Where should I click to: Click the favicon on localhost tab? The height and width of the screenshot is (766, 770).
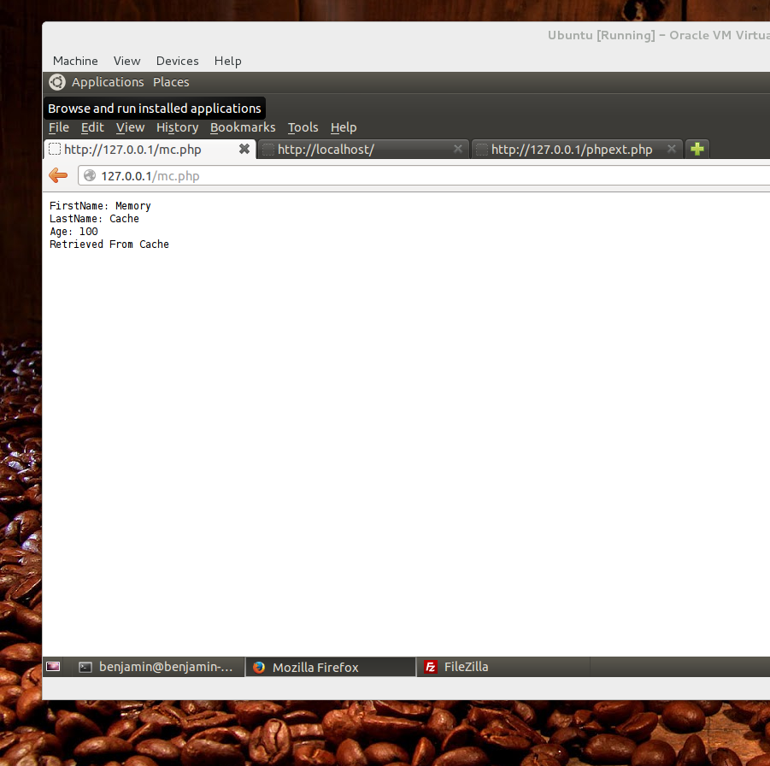point(268,150)
